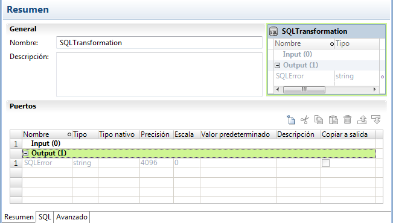This screenshot has height=223, width=393.
Task: Switch to the SQL tab
Action: point(45,217)
